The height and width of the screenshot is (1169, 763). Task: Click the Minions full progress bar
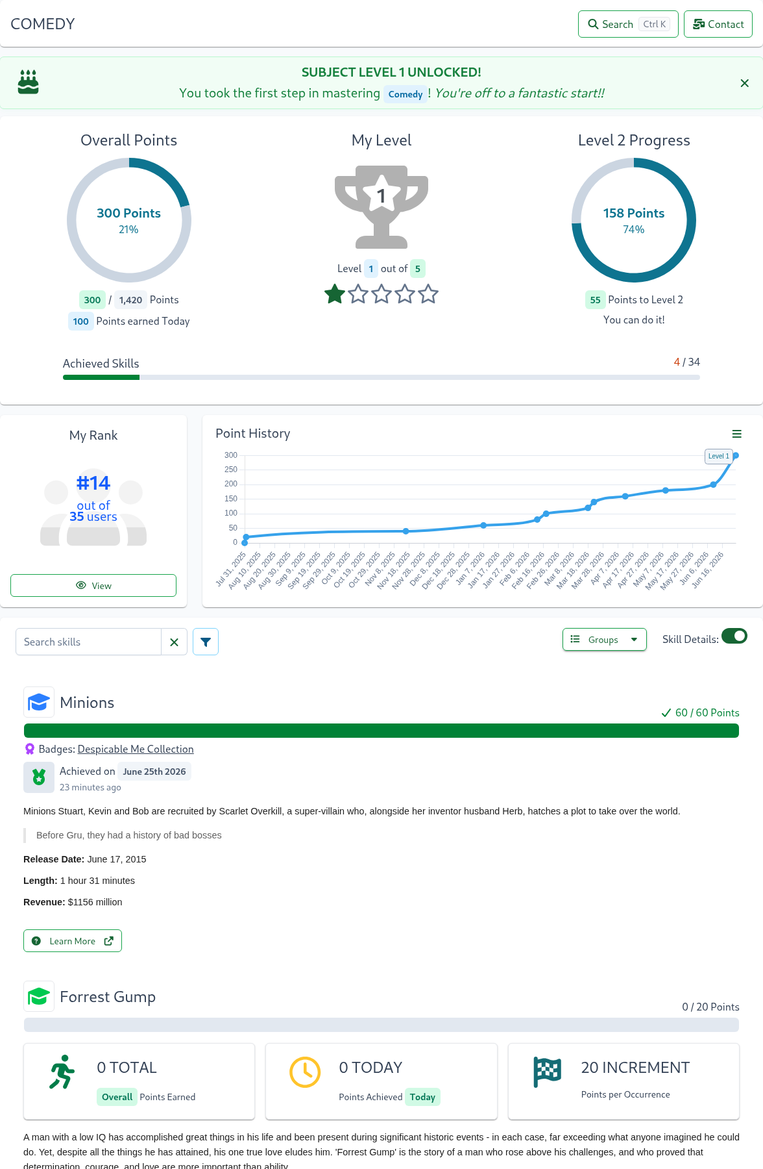point(381,731)
